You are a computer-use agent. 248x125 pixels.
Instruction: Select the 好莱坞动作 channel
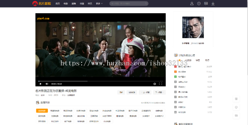tap(94, 121)
